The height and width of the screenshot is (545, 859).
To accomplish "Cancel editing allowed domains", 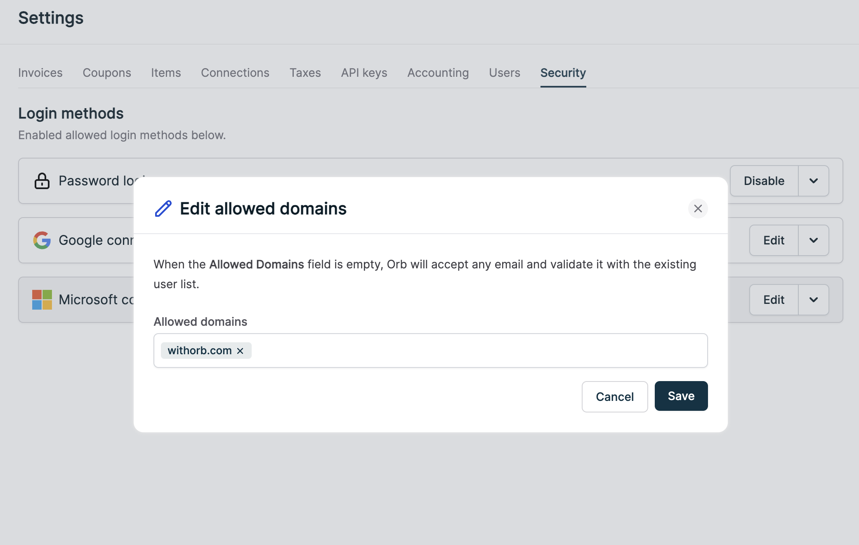I will coord(615,396).
